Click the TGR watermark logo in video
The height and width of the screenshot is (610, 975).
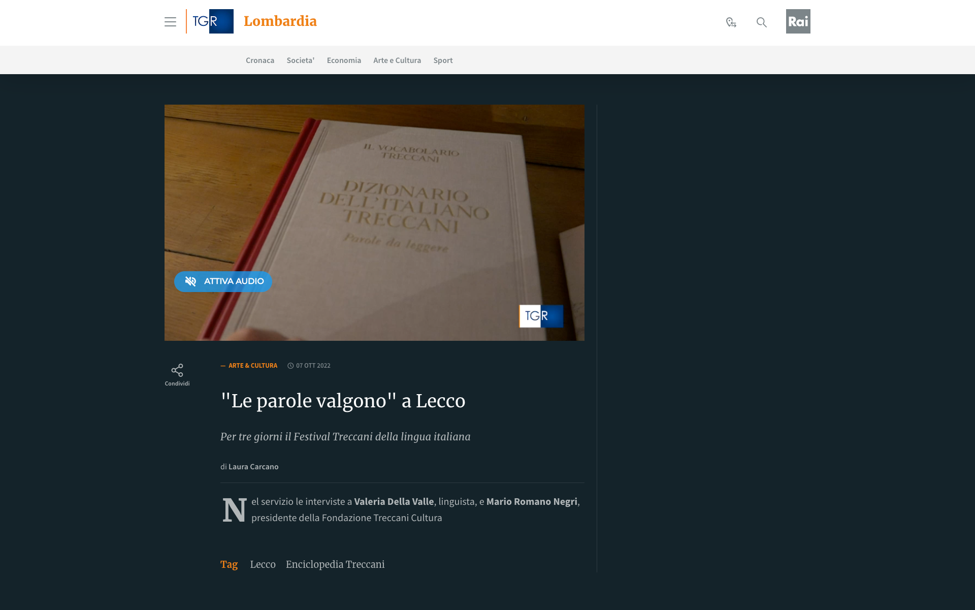(541, 316)
